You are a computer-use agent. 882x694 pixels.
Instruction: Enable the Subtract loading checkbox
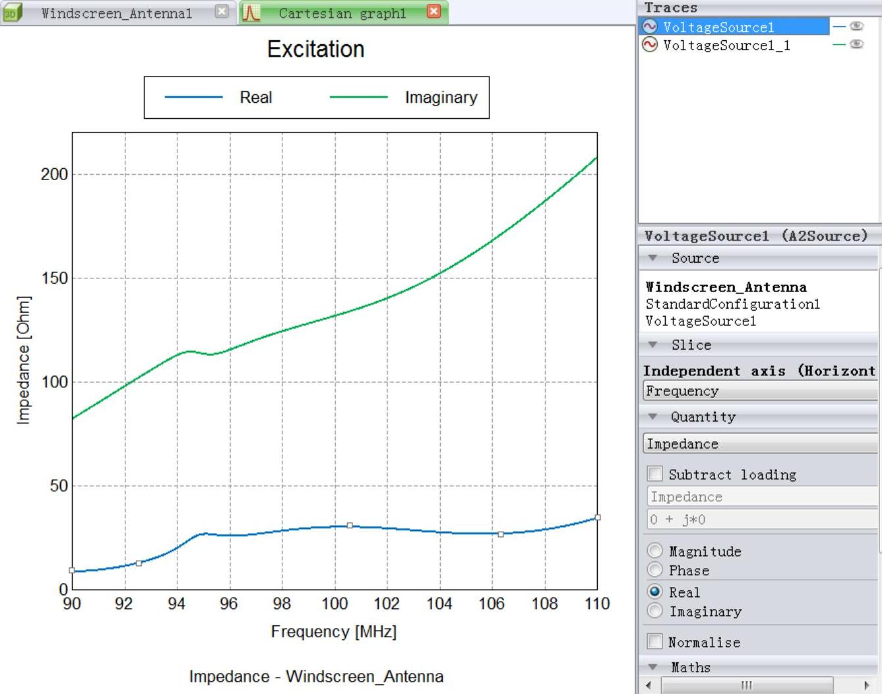[655, 474]
